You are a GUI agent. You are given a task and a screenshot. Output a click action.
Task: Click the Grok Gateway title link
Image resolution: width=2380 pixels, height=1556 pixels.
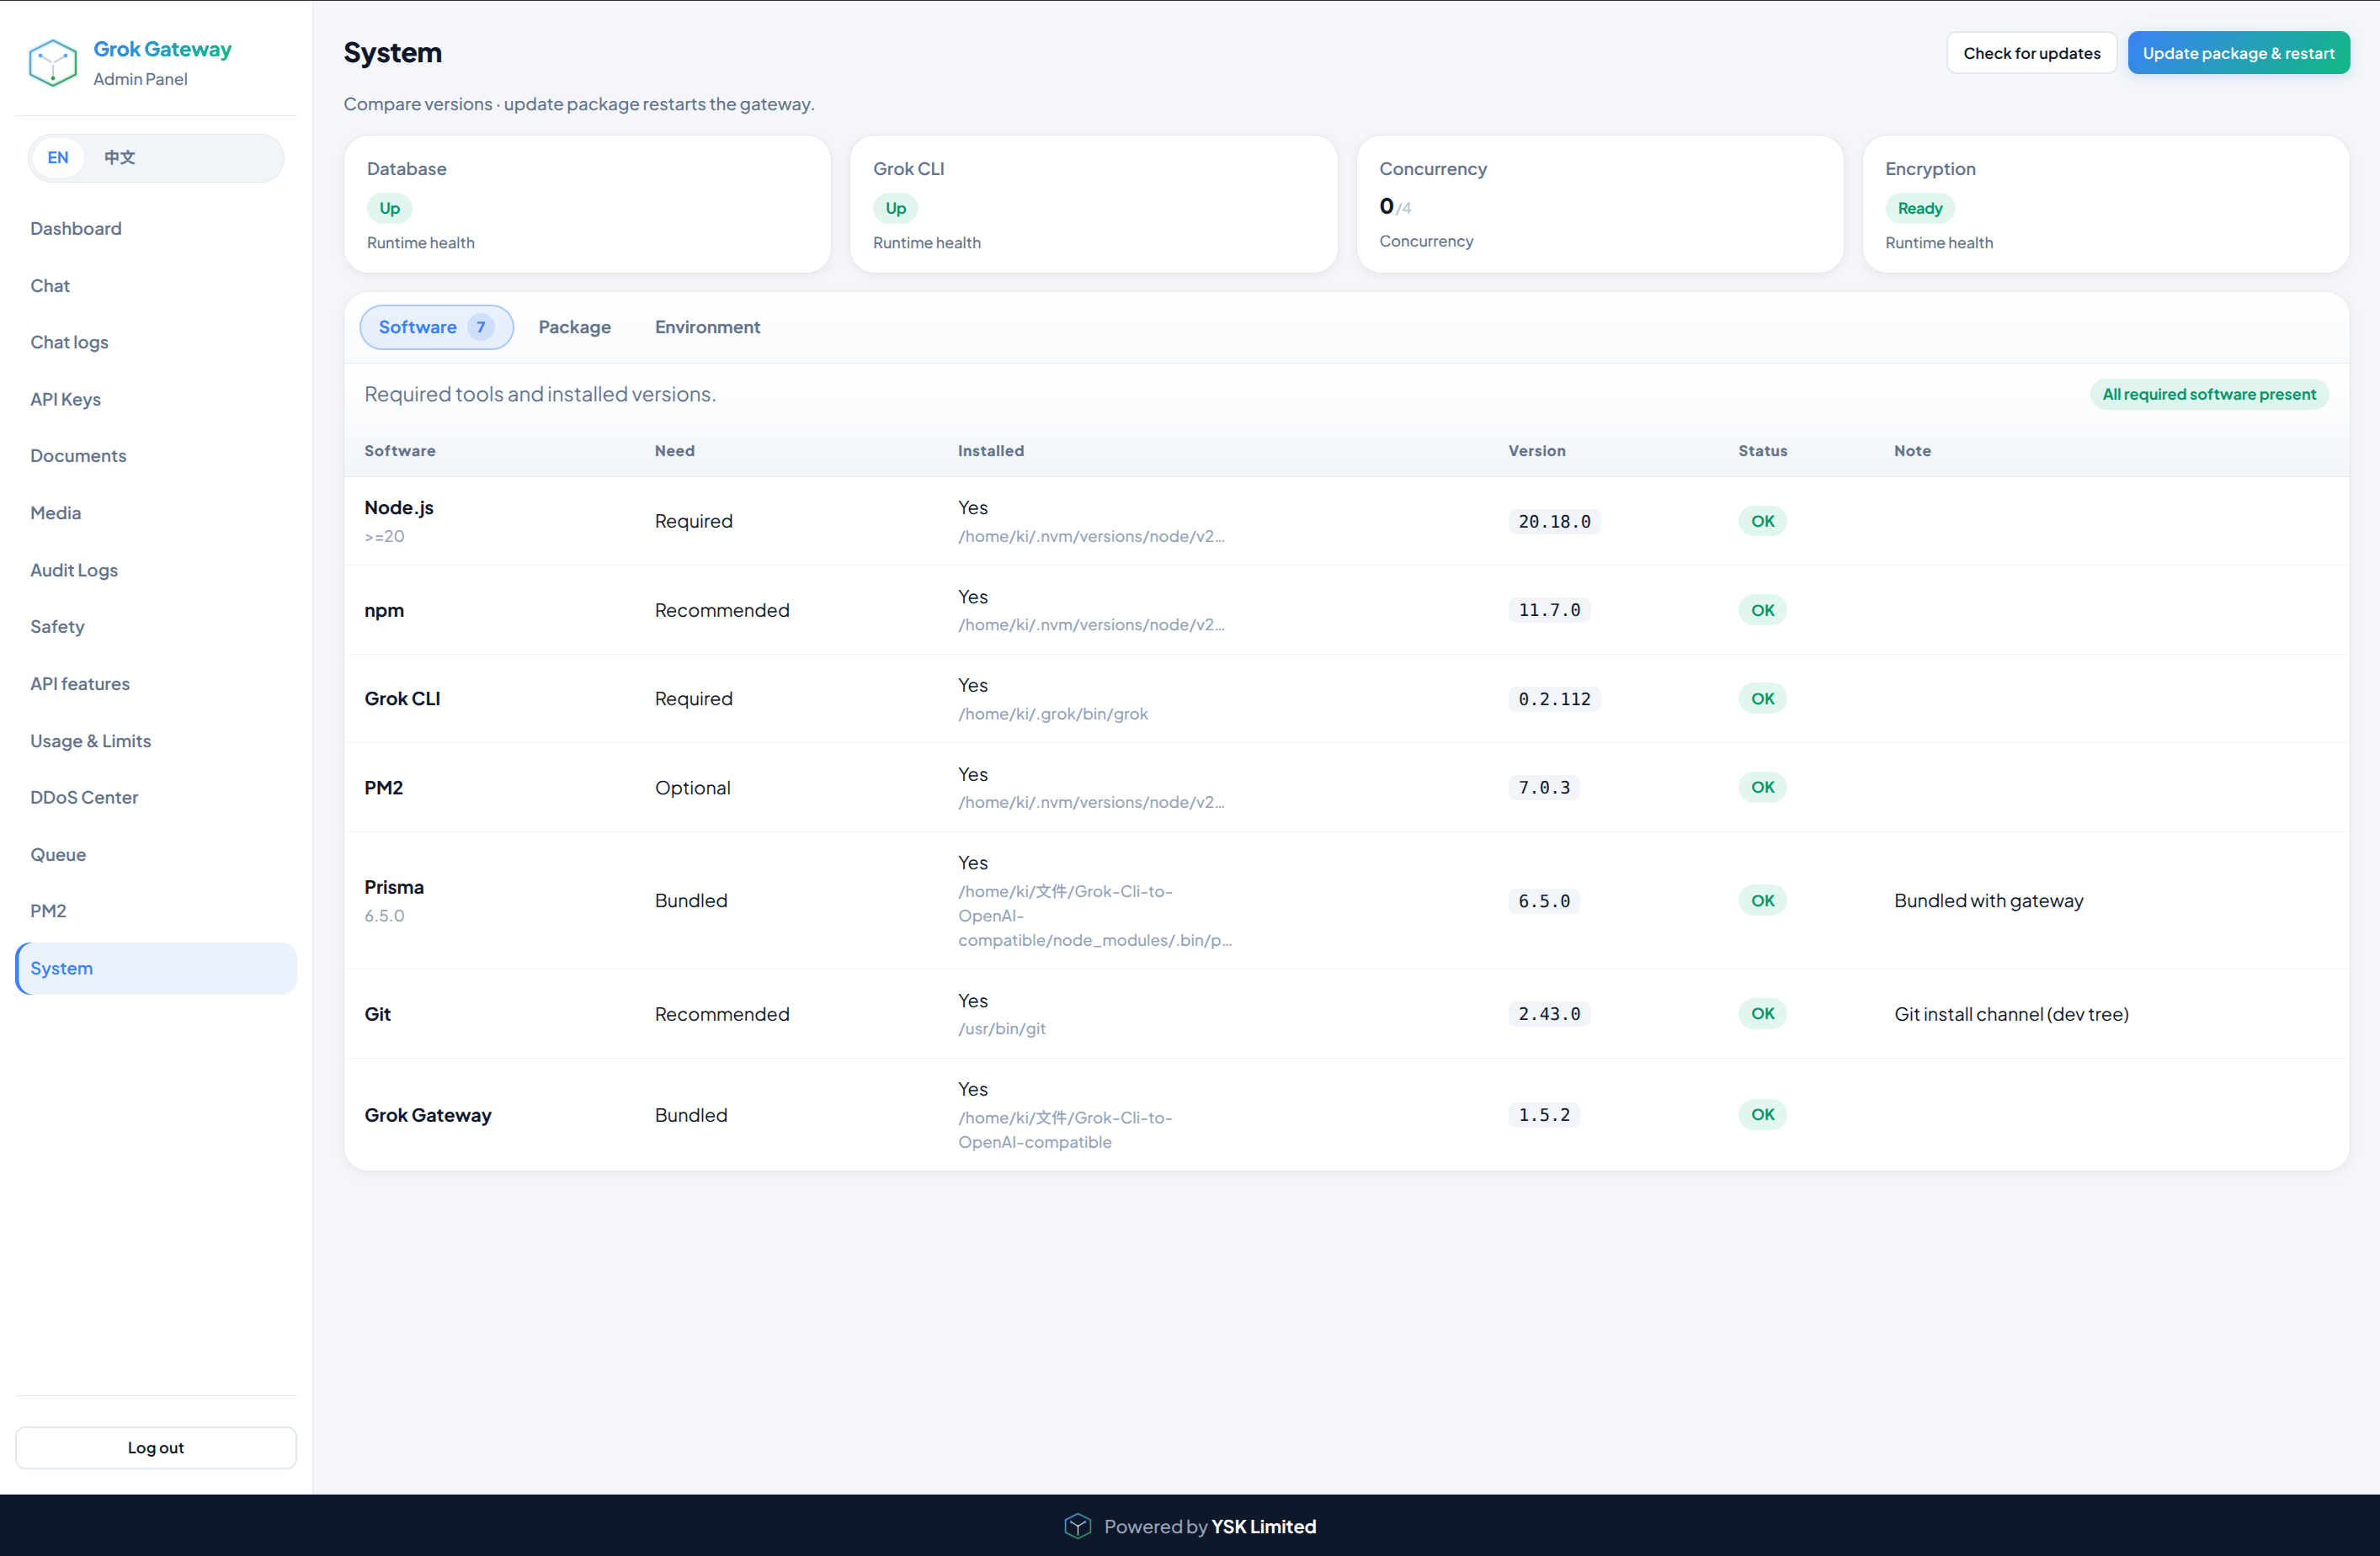(163, 49)
